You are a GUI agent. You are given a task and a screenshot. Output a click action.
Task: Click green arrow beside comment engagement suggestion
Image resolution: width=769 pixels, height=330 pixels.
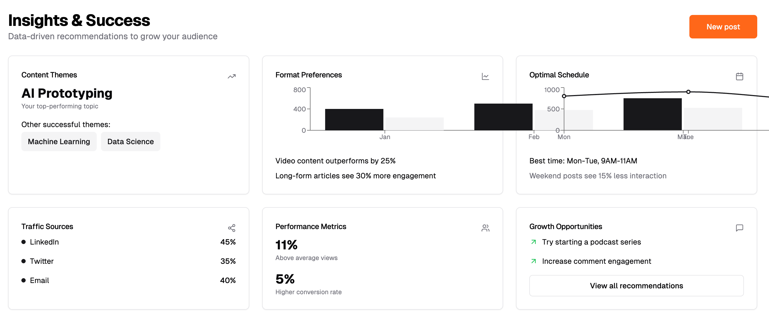click(534, 261)
